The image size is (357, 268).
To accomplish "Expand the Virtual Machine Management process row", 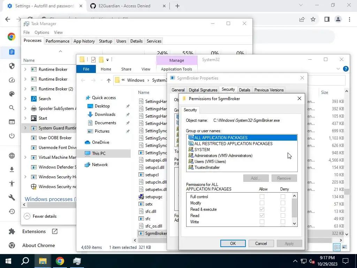I will tap(25, 157).
